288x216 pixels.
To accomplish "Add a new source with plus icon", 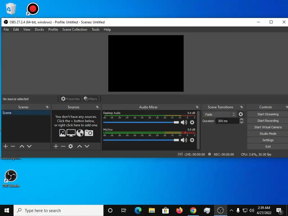I will pyautogui.click(x=56, y=146).
